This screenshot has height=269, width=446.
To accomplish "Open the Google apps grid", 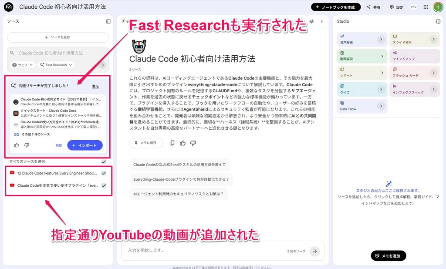I will pos(426,7).
